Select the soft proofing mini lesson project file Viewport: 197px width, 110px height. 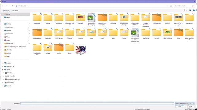pyautogui.click(x=135, y=35)
